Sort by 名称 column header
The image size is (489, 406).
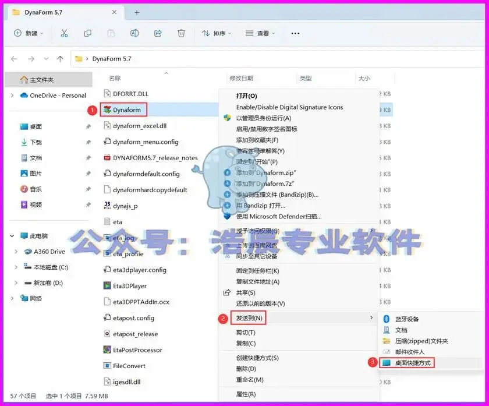(115, 78)
